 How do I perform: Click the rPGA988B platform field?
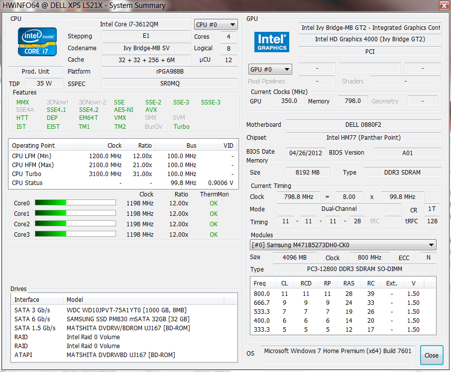(x=170, y=71)
